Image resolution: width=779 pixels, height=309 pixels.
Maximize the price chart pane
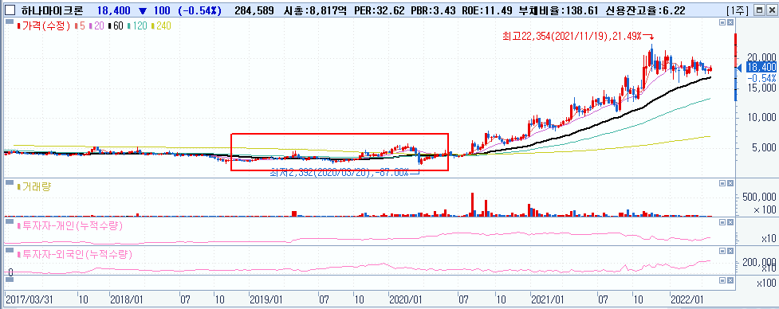point(722,22)
